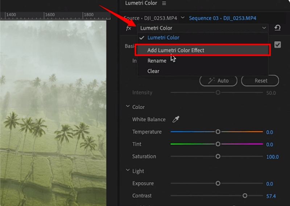Collapse the Light section
Image resolution: width=290 pixels, height=206 pixels.
point(128,170)
